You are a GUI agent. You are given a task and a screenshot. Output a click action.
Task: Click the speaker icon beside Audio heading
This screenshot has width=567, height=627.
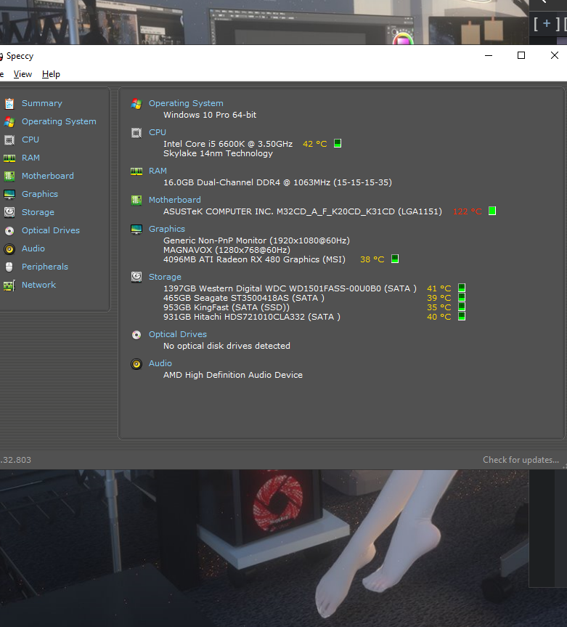136,364
